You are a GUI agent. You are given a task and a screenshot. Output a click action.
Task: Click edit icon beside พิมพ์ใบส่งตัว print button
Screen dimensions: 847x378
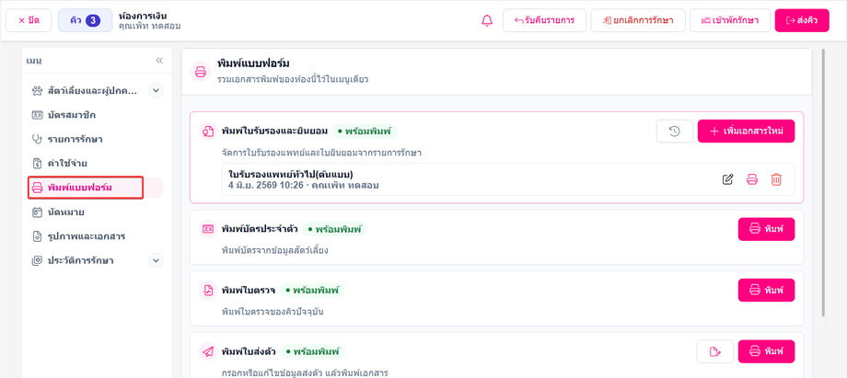pyautogui.click(x=715, y=351)
